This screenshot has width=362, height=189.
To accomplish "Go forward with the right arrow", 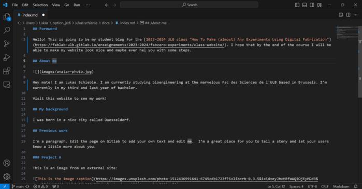I will pos(114,5).
